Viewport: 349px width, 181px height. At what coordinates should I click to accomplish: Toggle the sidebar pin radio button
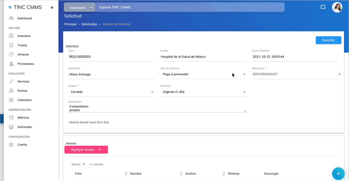52,8
